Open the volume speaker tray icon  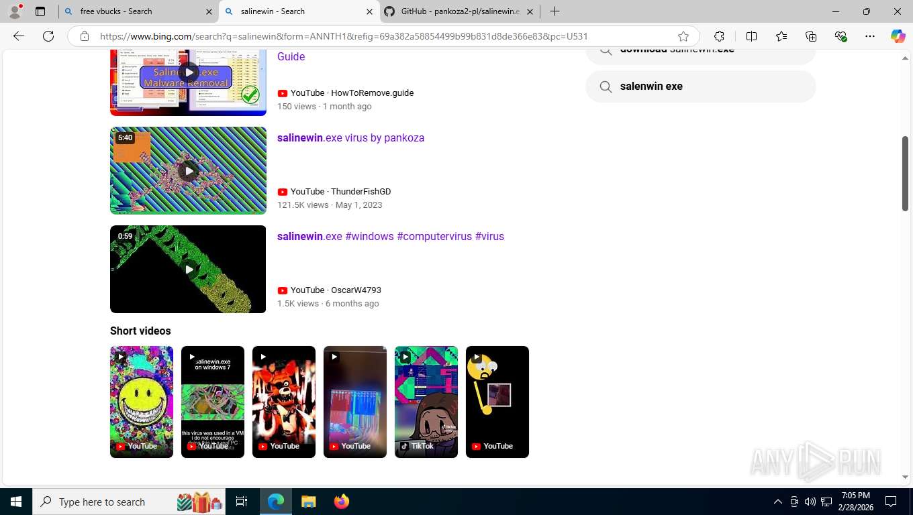click(810, 502)
